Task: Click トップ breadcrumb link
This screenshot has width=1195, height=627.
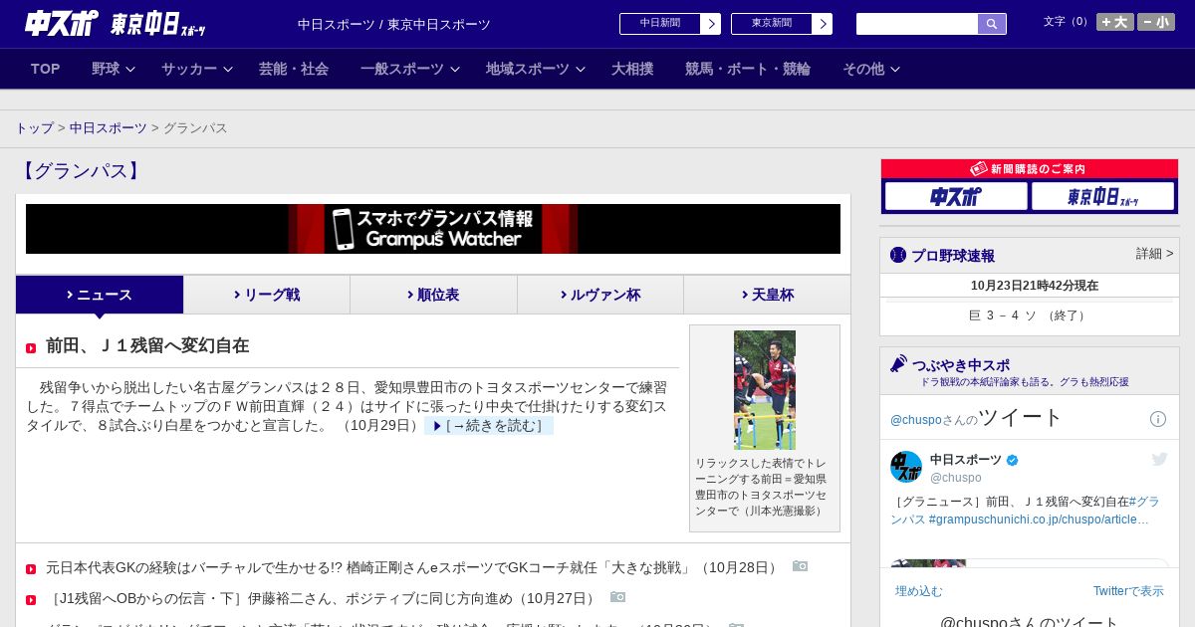Action: [35, 128]
